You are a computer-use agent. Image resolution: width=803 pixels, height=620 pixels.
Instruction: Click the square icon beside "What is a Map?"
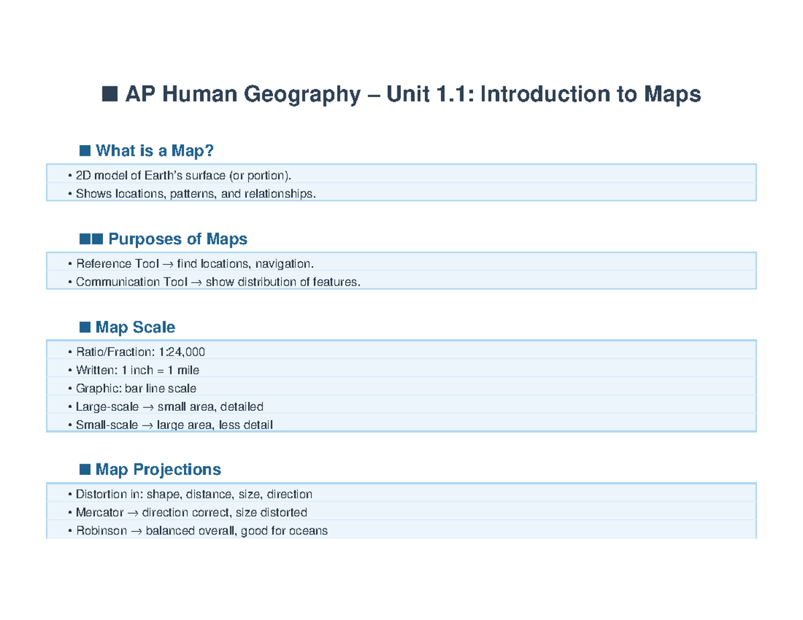(84, 150)
